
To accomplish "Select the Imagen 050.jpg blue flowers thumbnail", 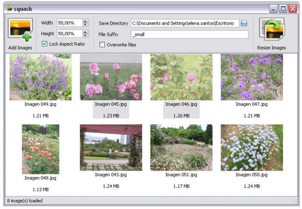I will click(252, 148).
